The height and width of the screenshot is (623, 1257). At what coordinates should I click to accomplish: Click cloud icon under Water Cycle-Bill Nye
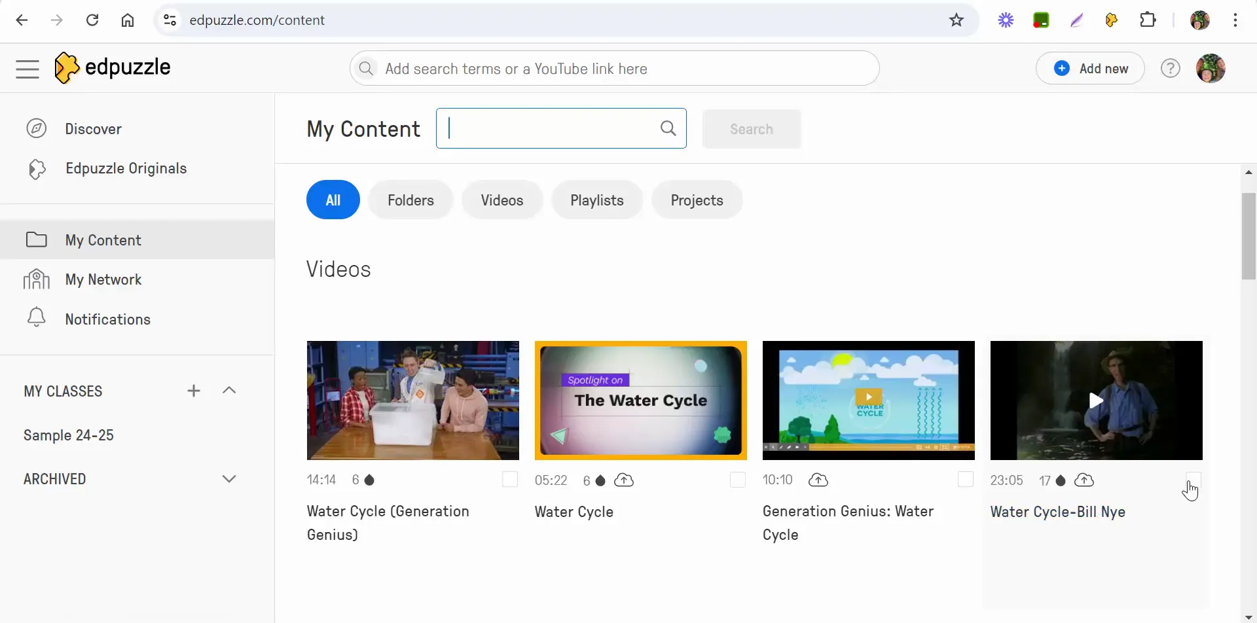(1084, 480)
